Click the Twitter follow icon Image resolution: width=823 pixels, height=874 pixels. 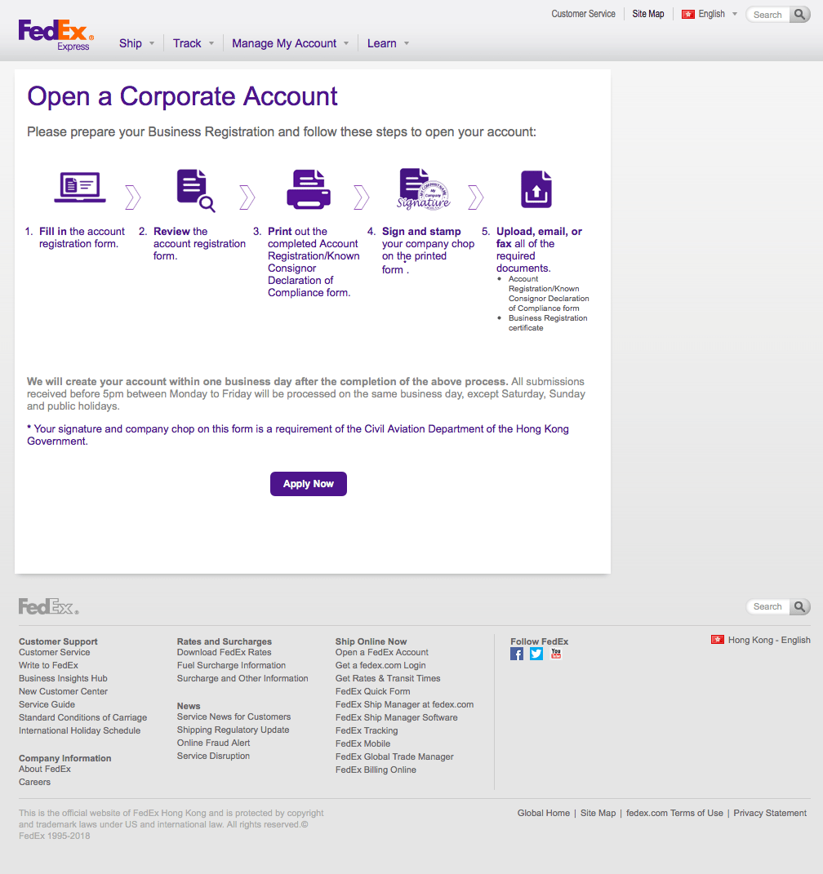click(x=536, y=654)
